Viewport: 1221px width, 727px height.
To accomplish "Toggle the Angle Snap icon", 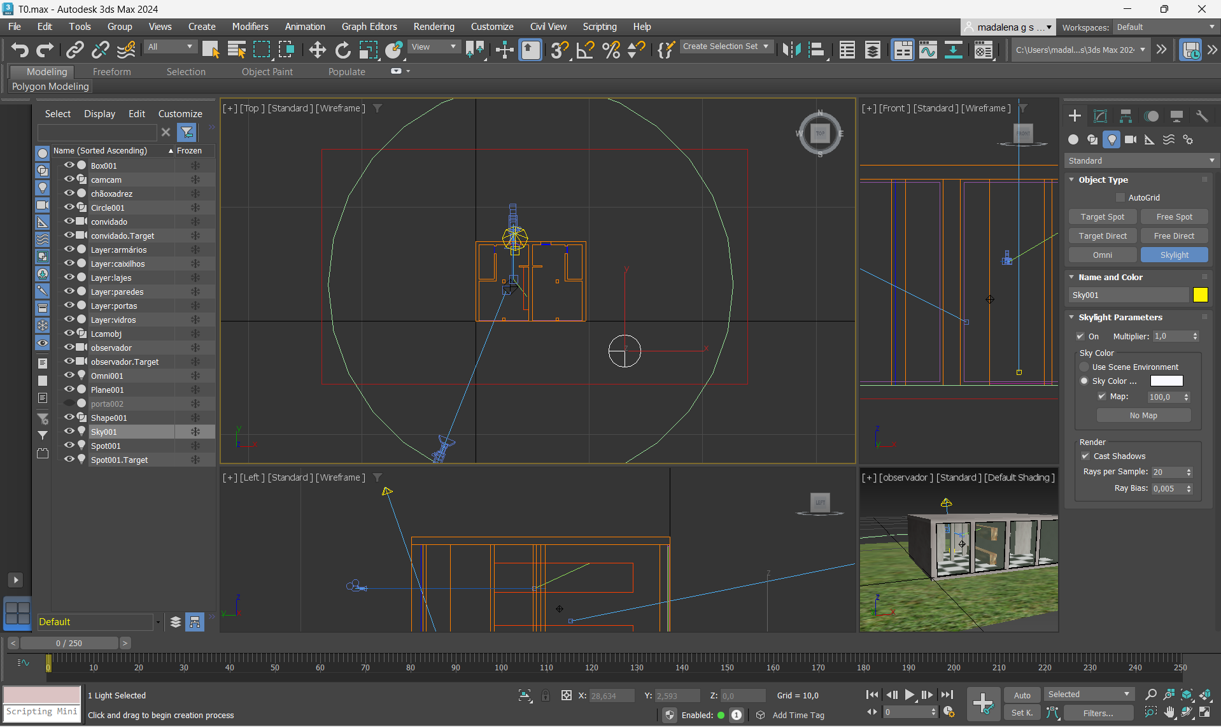I will pos(584,50).
